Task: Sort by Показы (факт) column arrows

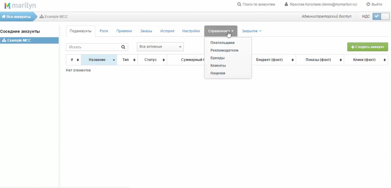Action: (x=341, y=60)
